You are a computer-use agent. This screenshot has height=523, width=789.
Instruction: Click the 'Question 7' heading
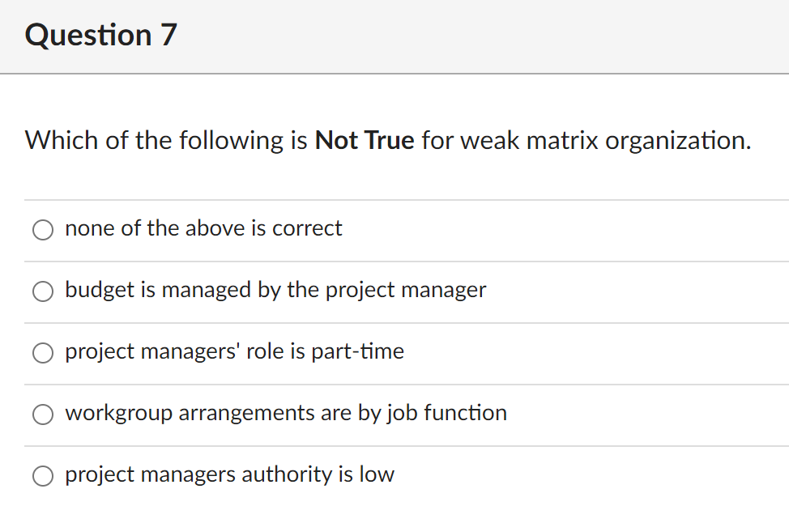[100, 35]
